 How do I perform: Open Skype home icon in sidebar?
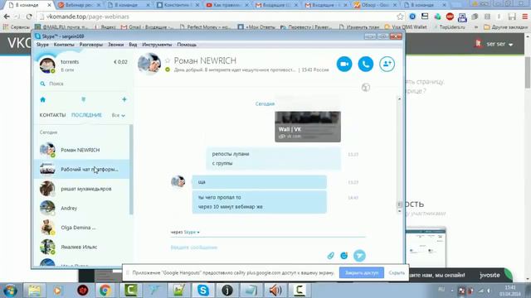[x=42, y=99]
